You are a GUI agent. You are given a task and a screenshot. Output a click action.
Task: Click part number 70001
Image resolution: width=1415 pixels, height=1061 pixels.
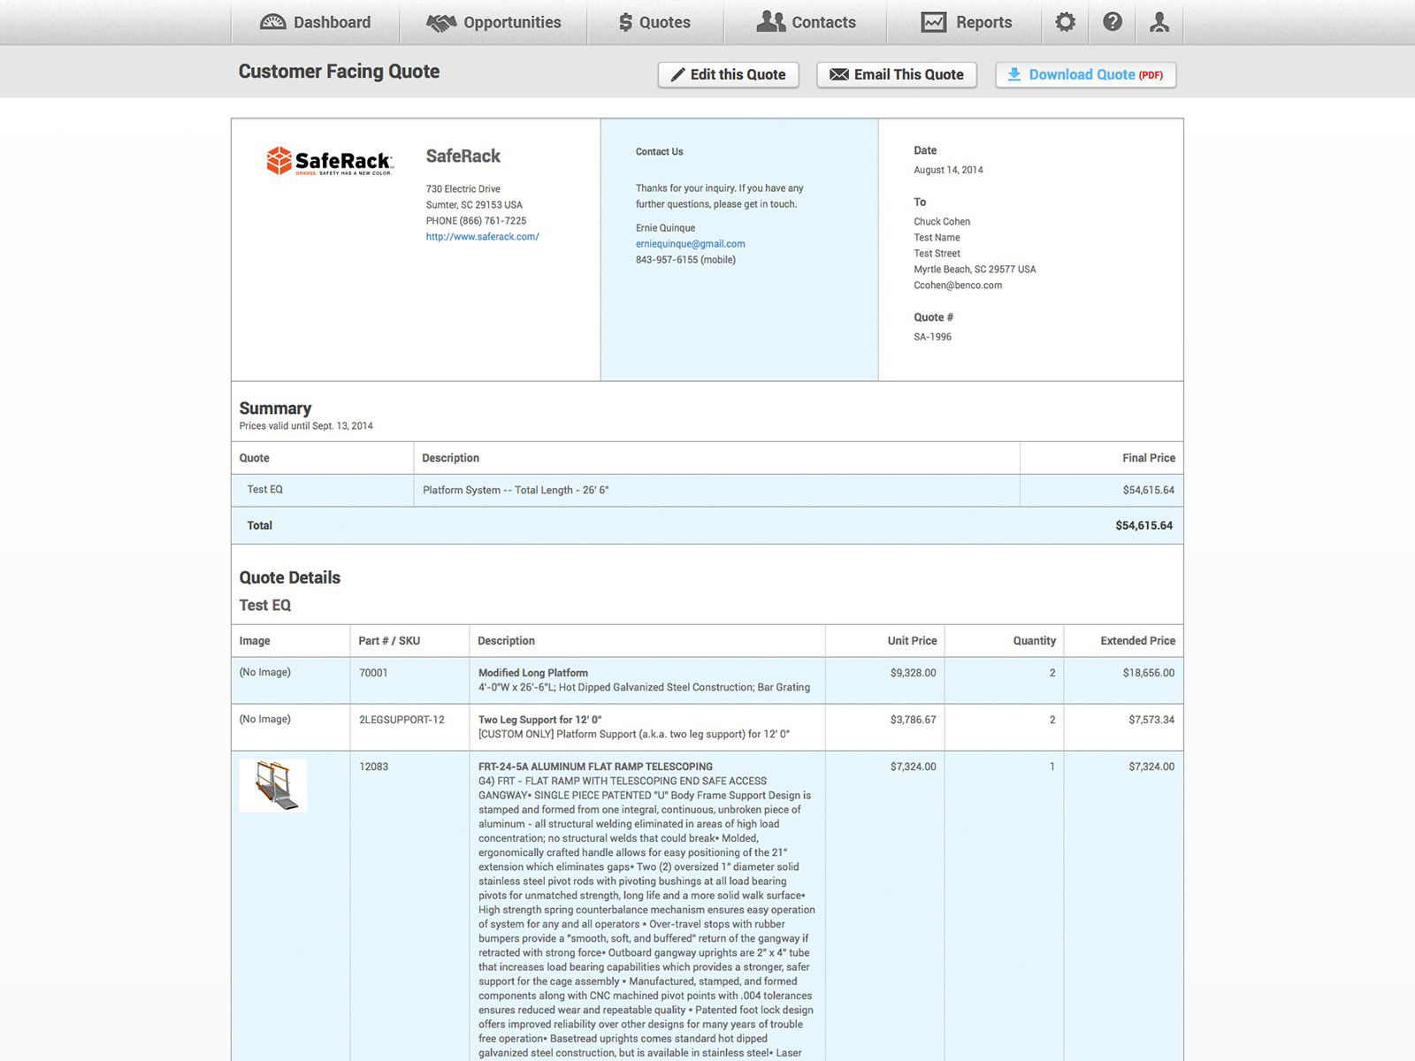click(373, 673)
